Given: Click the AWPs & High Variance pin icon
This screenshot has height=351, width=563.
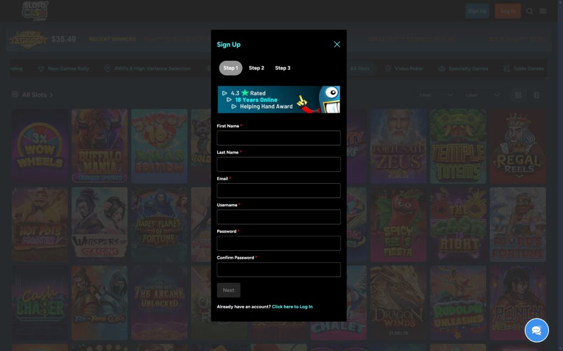Looking at the screenshot, I should point(108,68).
